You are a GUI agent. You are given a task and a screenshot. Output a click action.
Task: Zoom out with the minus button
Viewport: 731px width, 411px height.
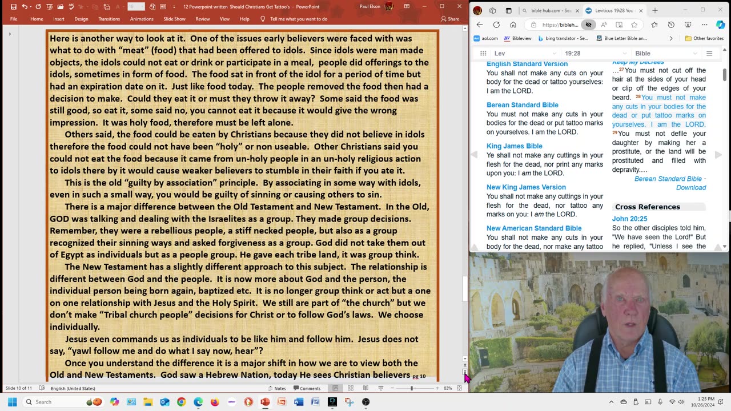click(x=392, y=388)
